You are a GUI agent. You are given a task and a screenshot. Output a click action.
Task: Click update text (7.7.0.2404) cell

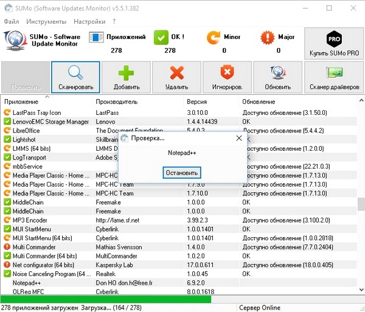(x=288, y=247)
